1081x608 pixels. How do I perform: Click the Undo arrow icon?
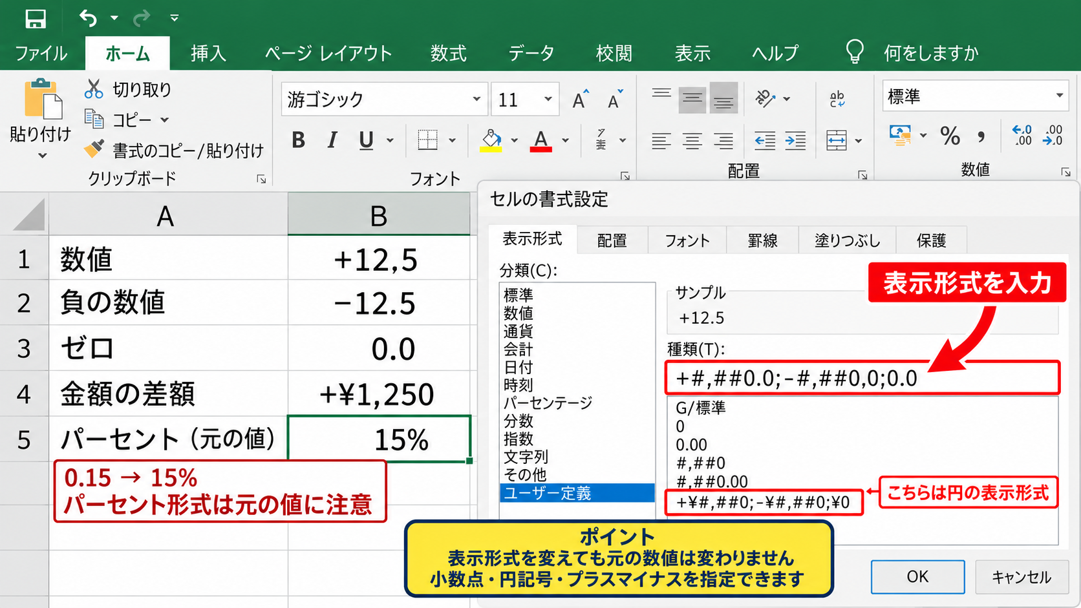pyautogui.click(x=88, y=18)
